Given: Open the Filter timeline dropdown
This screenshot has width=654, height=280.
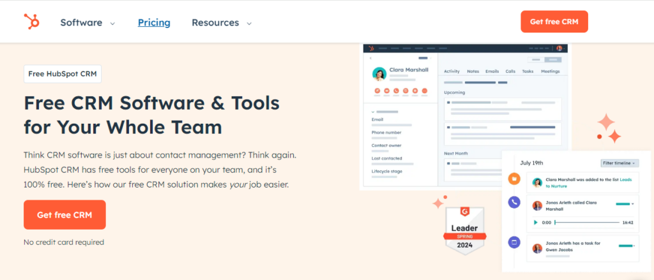Looking at the screenshot, I should click(620, 163).
